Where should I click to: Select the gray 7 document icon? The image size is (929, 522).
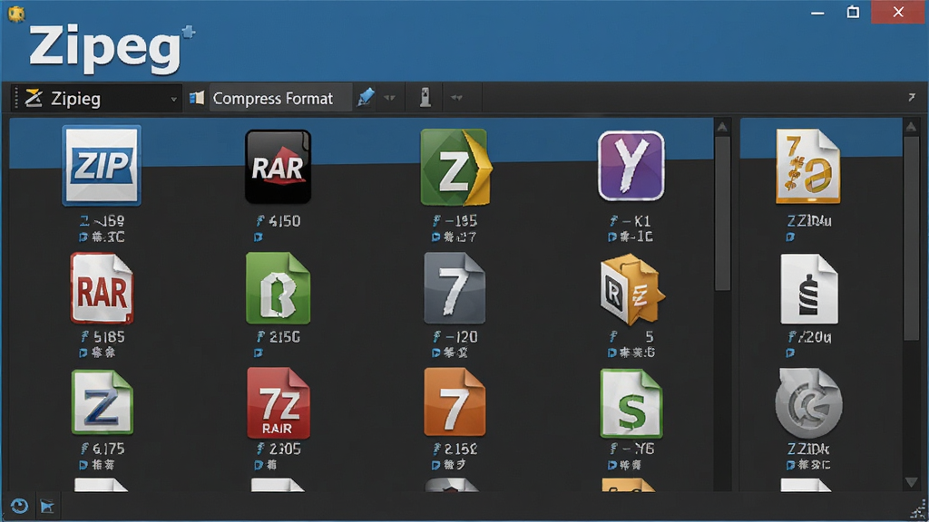(x=455, y=288)
